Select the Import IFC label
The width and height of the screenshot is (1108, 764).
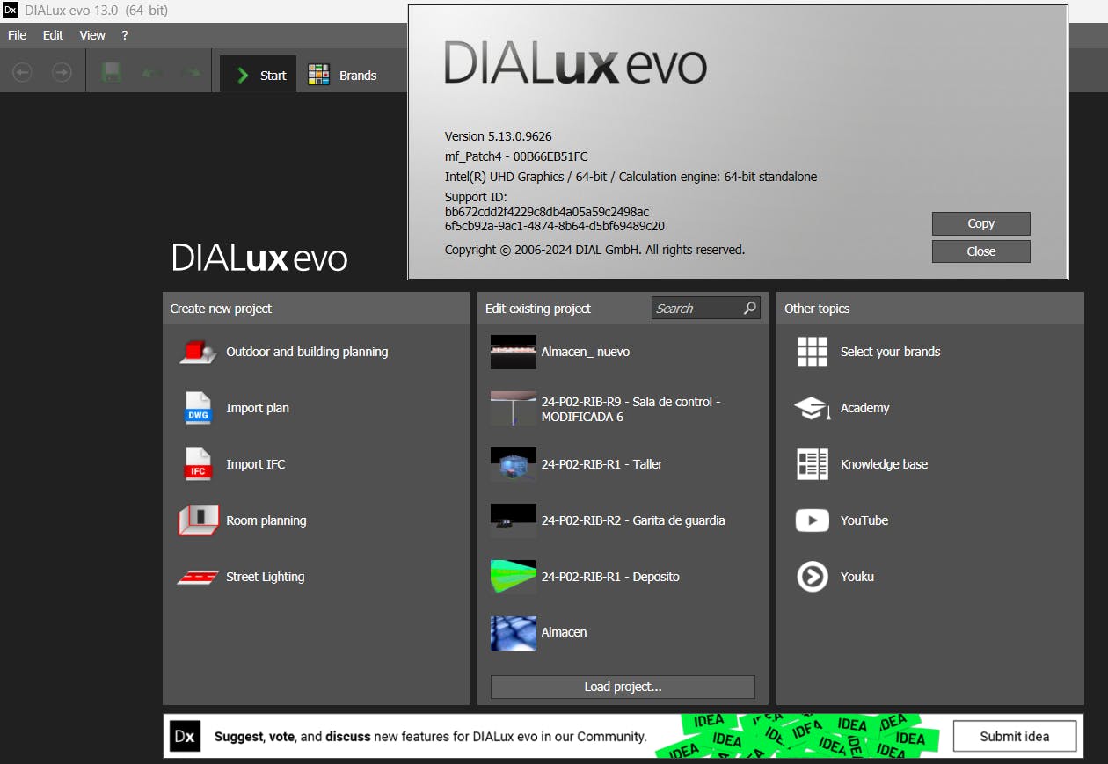[256, 464]
